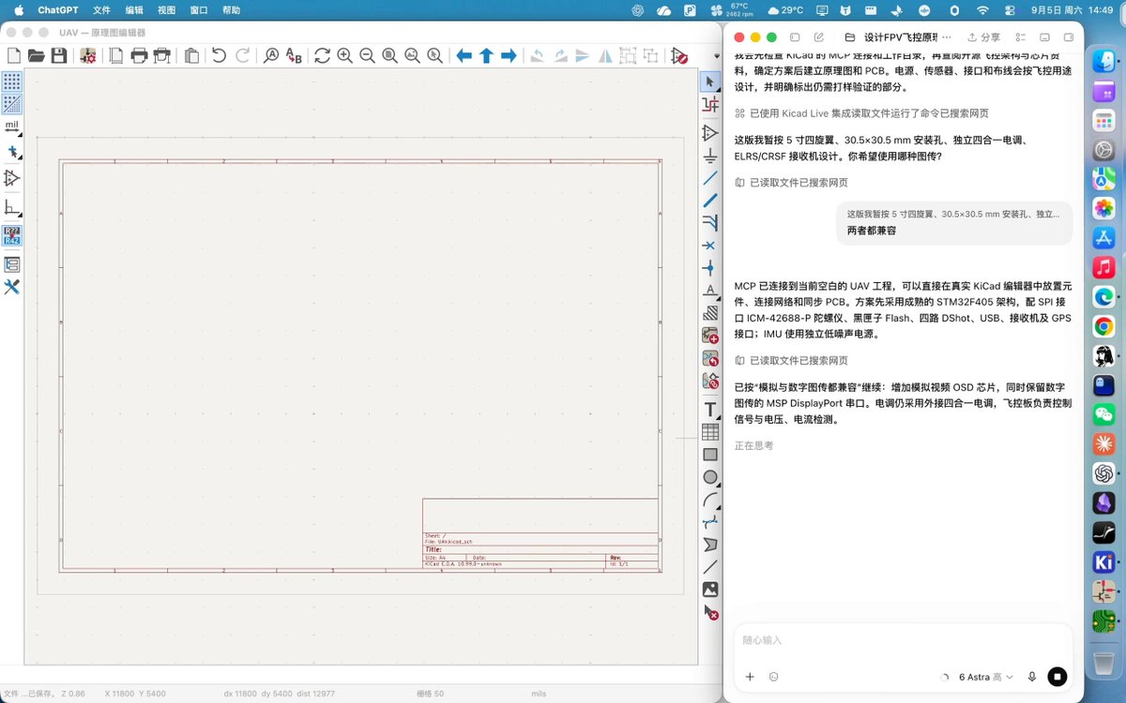
Task: Click the 分享 share button in ChatGPT
Action: tap(982, 37)
